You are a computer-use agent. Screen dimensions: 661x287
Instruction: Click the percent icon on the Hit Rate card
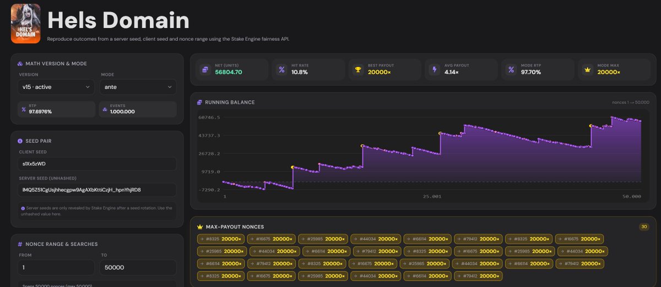(x=281, y=69)
